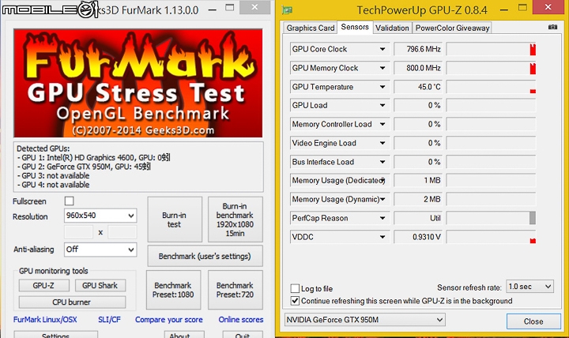569x338 pixels.
Task: Click the About button in FurMark
Action: pos(183,334)
